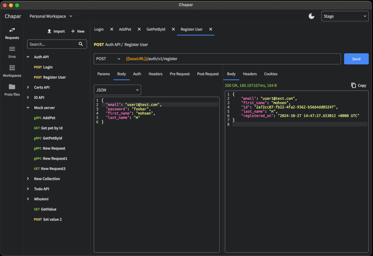Create a New request
Viewport: 373px width, 256px height.
78,31
